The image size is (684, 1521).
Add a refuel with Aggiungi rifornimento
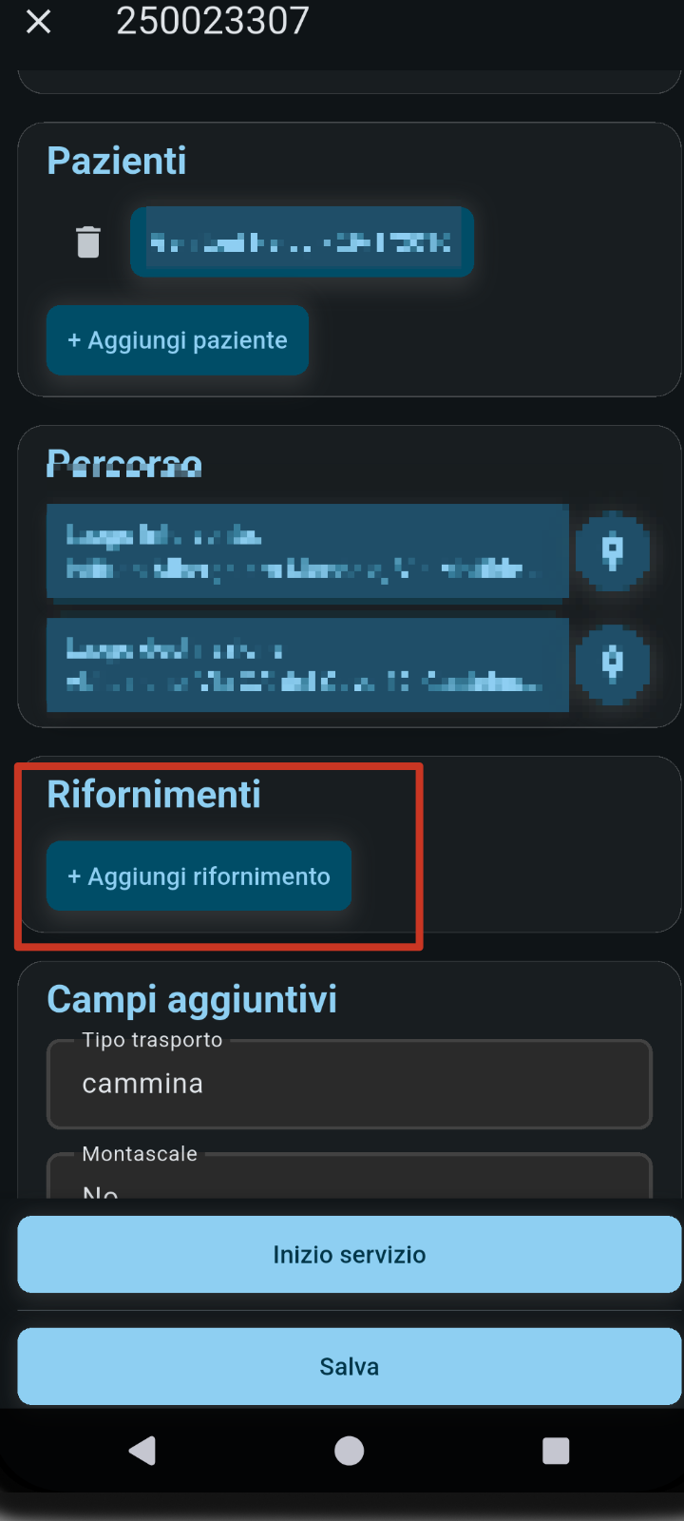pyautogui.click(x=199, y=876)
